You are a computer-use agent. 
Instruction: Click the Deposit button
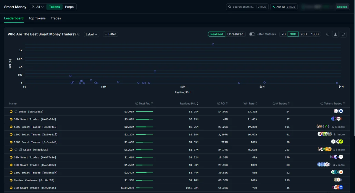pyautogui.click(x=342, y=7)
